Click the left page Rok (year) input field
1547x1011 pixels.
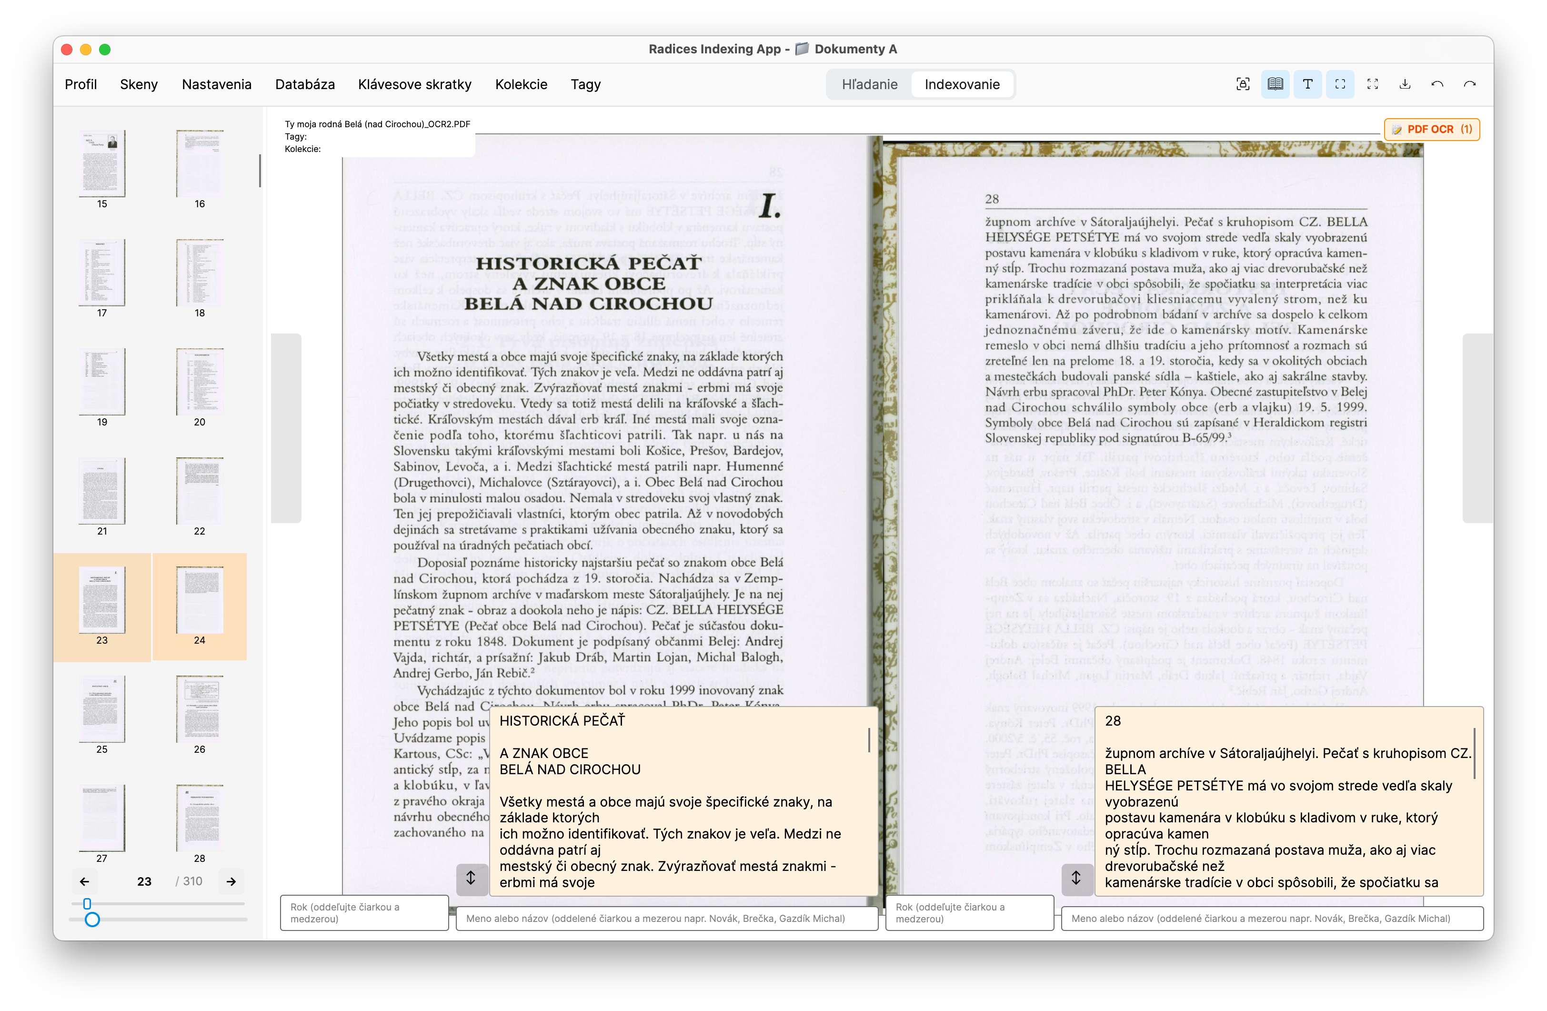(x=364, y=913)
